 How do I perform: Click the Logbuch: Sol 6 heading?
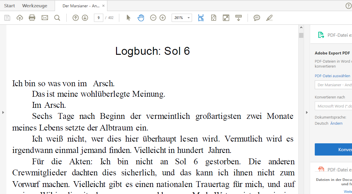[x=152, y=51]
